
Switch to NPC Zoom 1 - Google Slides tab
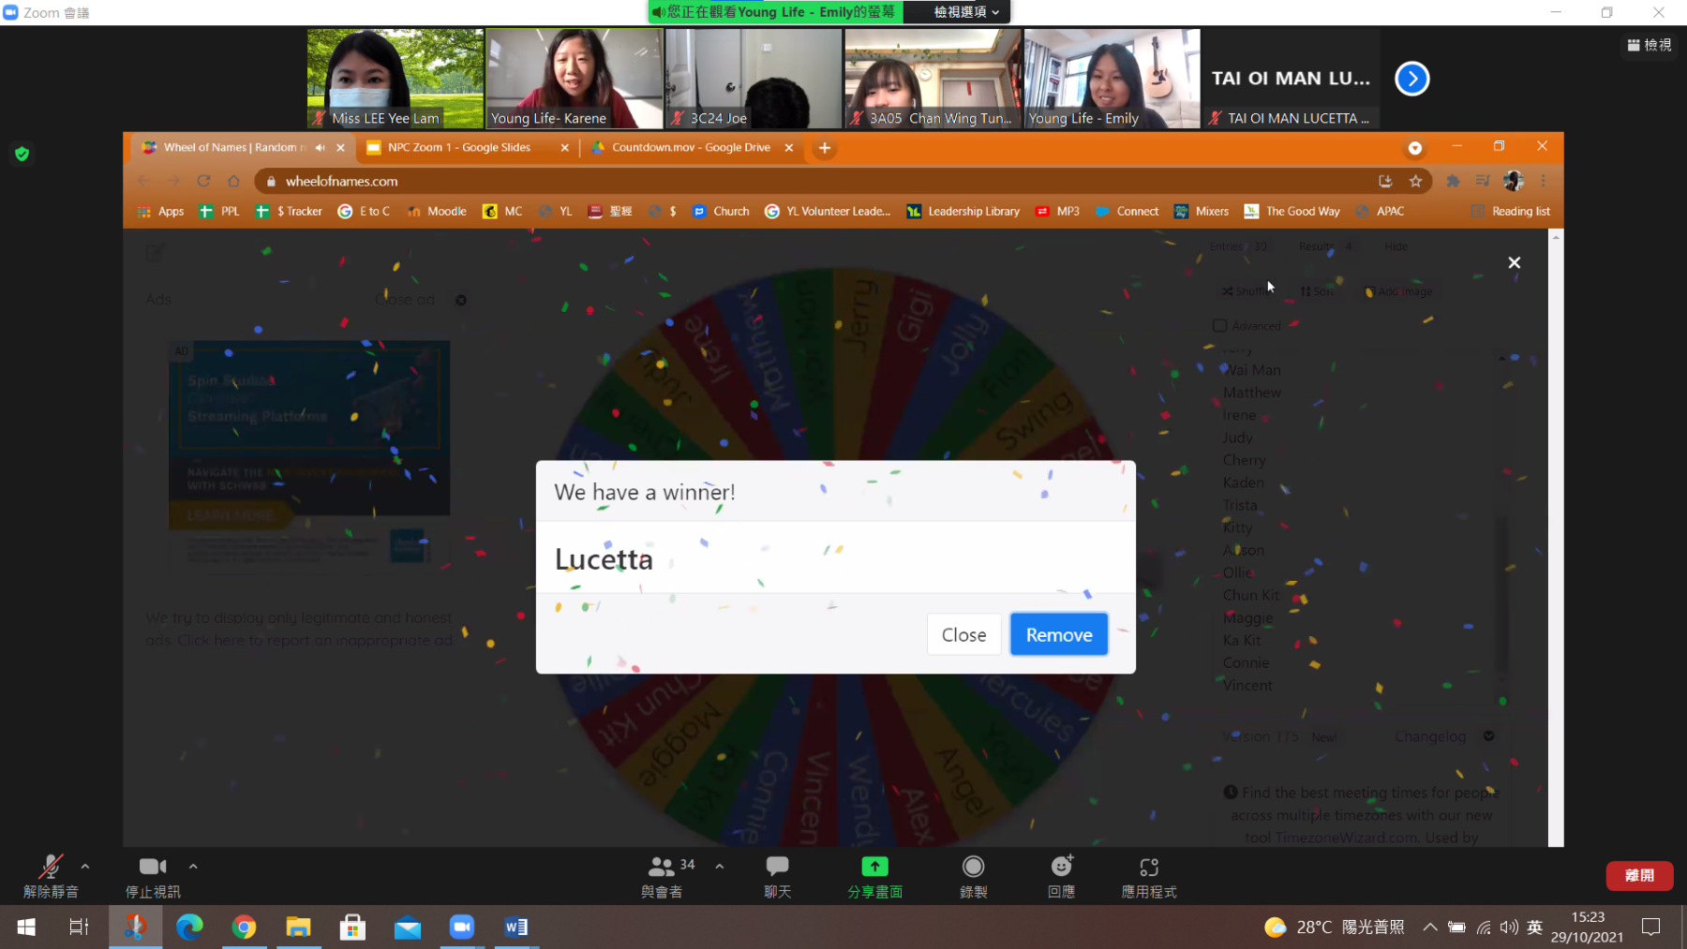[x=459, y=148]
